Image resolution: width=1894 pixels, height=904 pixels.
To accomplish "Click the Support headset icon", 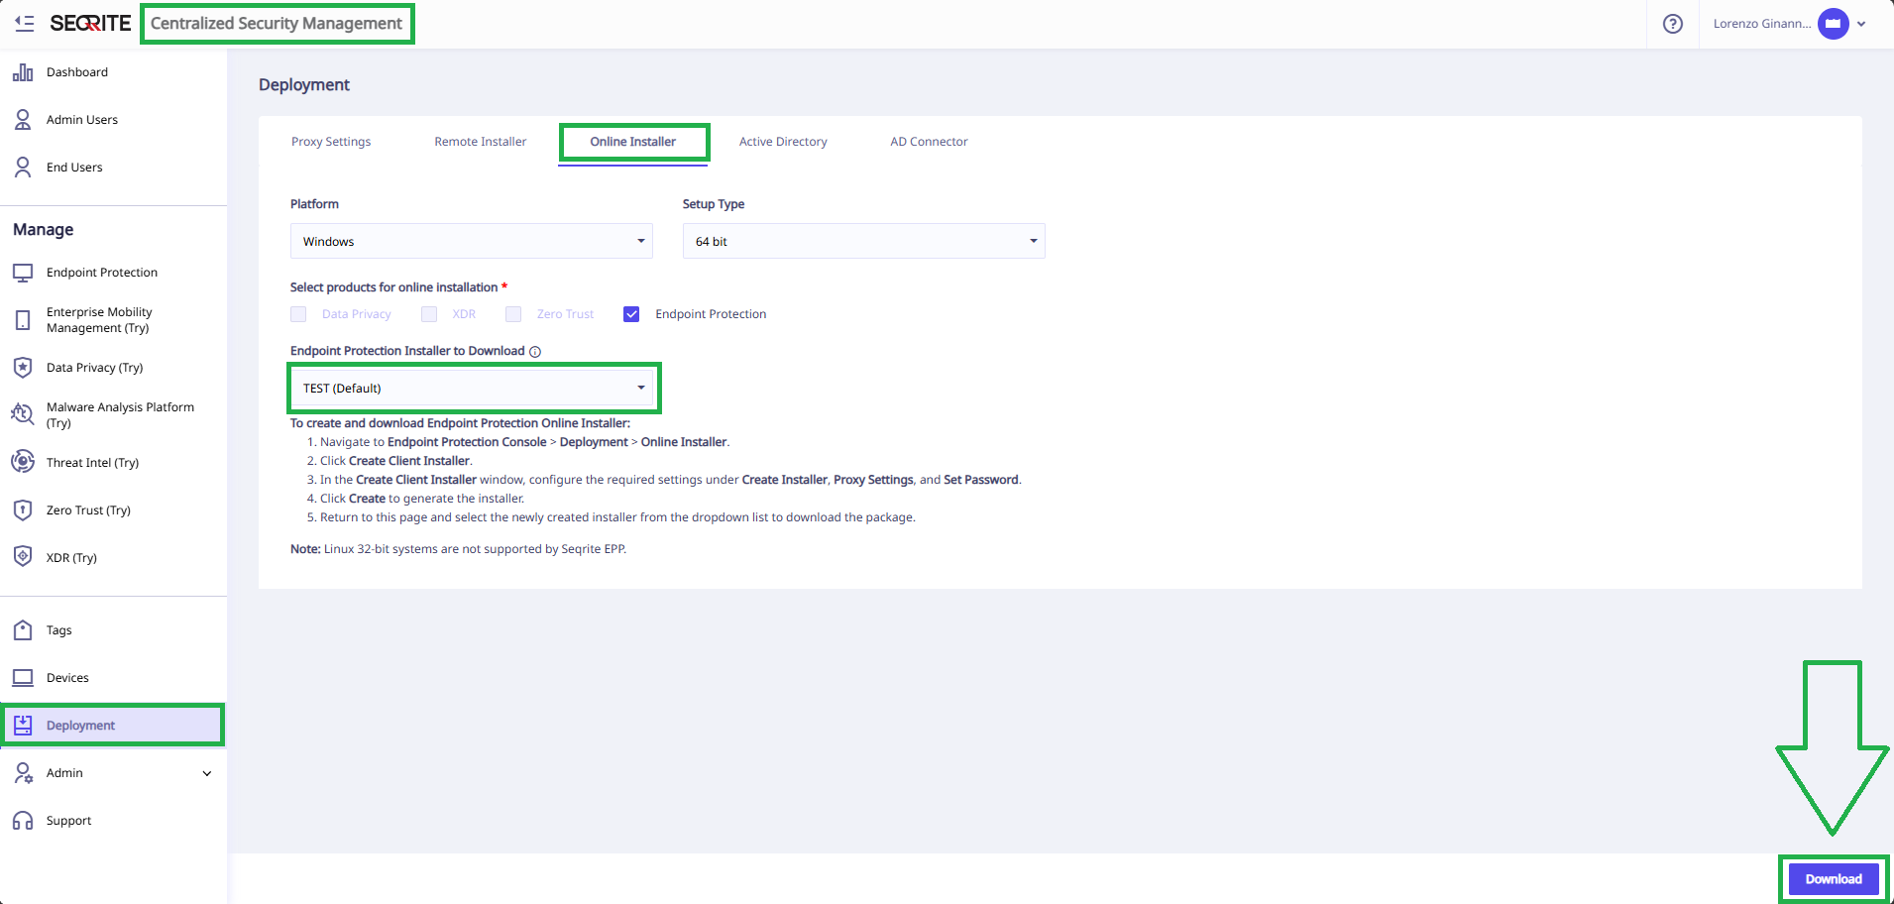I will pos(23,821).
